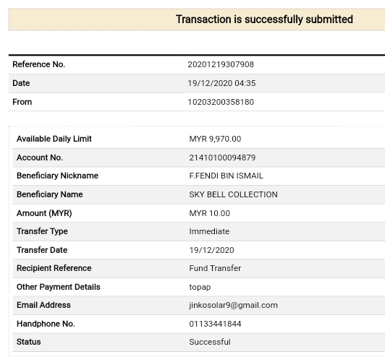Click the other payment details value topap

[200, 287]
